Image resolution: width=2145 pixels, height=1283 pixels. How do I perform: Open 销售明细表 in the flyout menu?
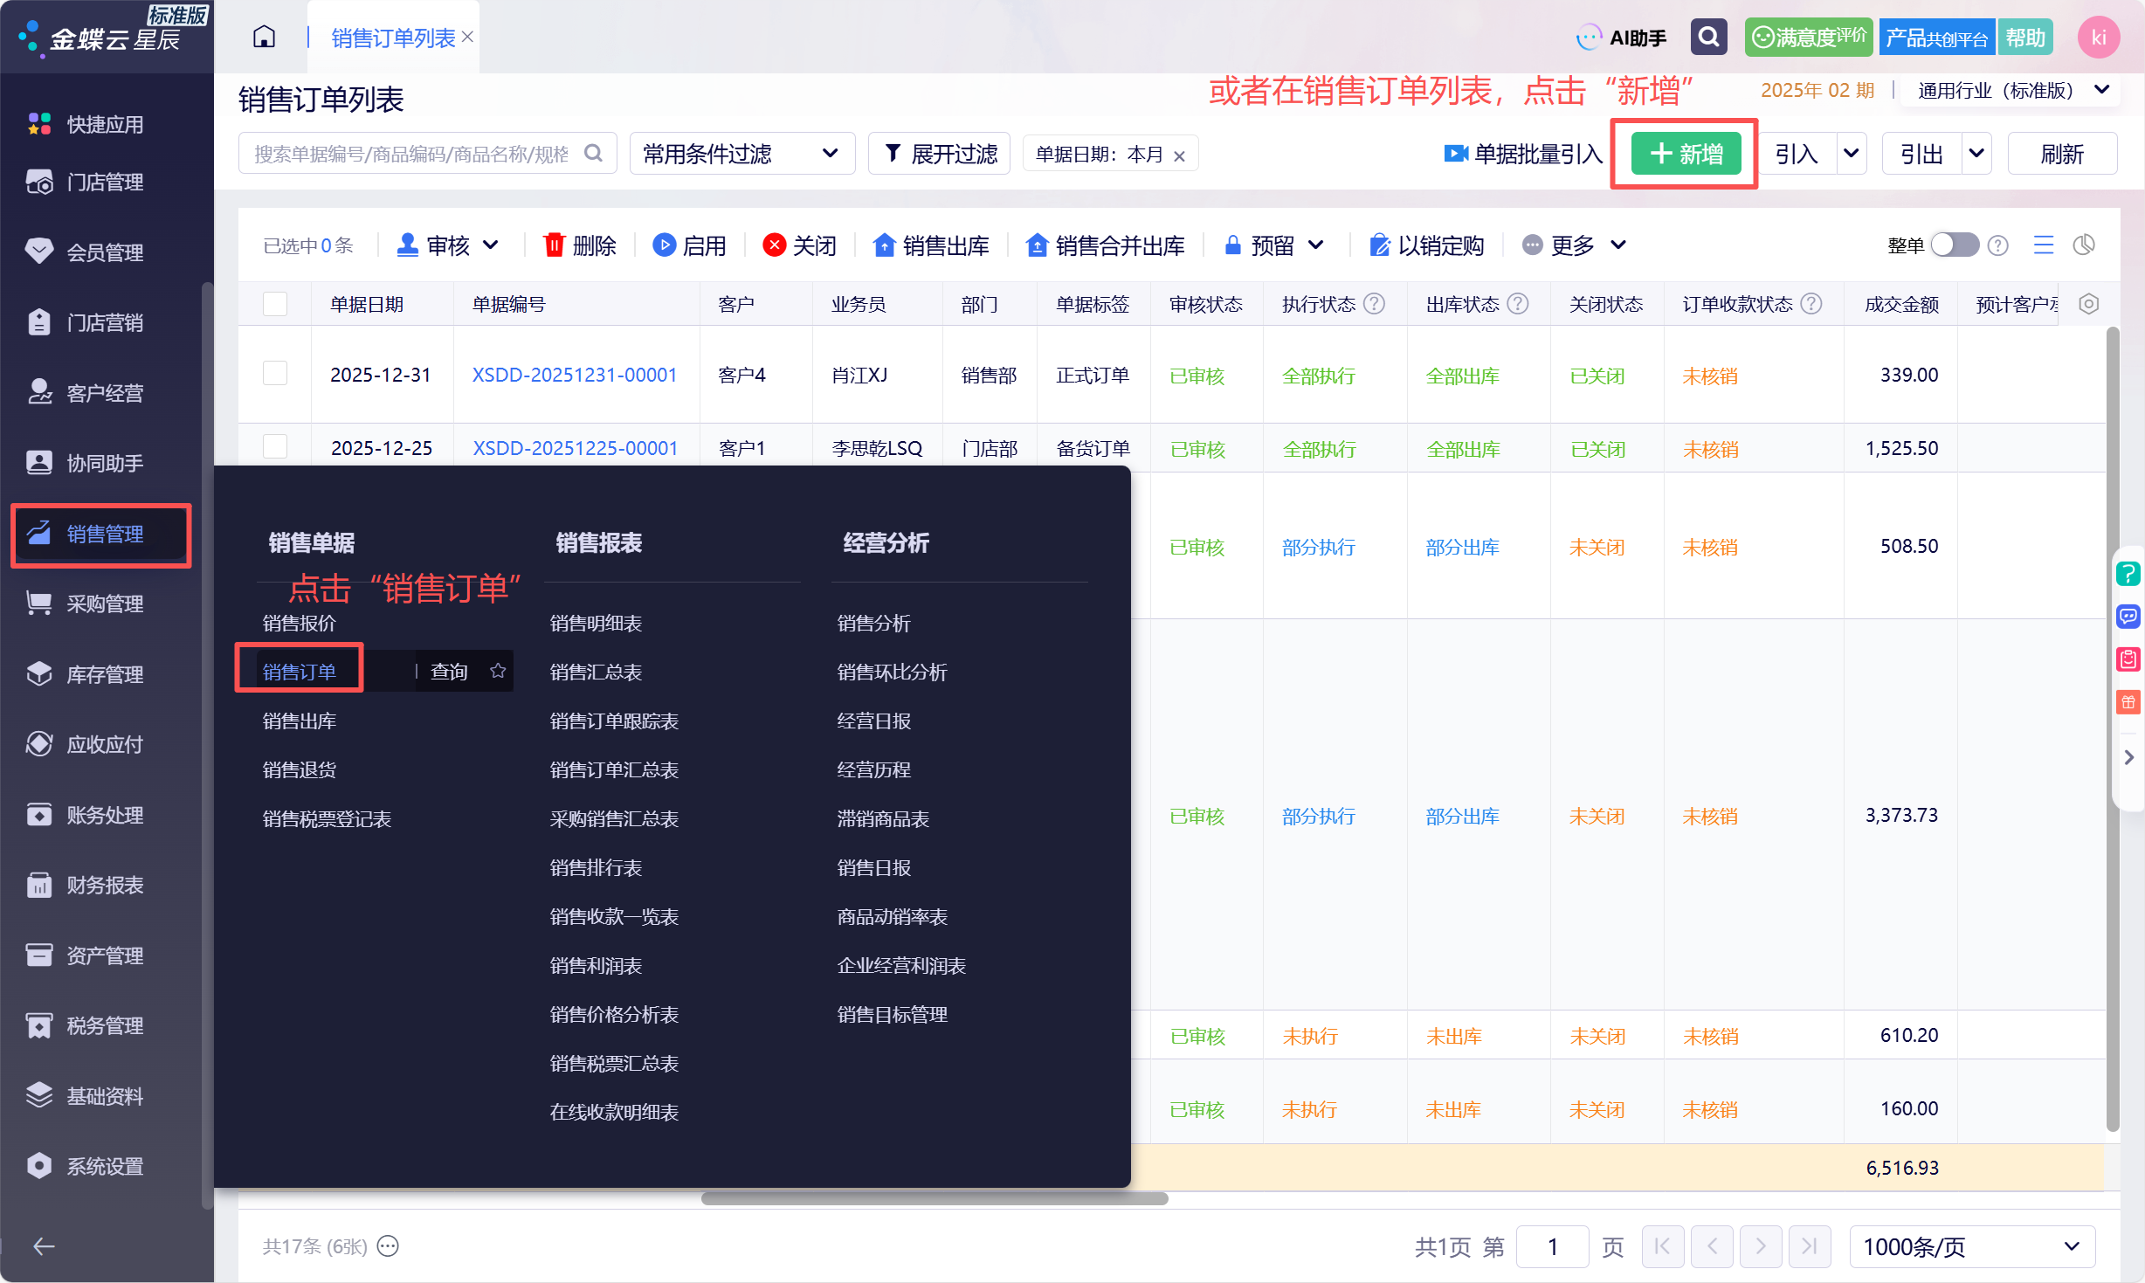tap(596, 623)
